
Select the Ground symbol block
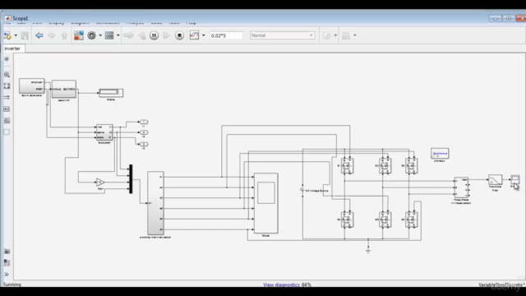point(368,250)
